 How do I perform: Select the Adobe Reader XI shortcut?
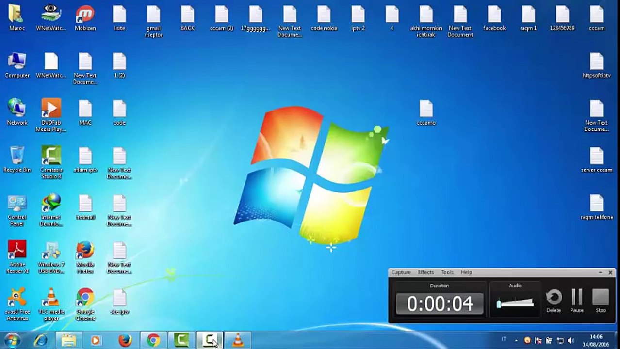coord(17,257)
